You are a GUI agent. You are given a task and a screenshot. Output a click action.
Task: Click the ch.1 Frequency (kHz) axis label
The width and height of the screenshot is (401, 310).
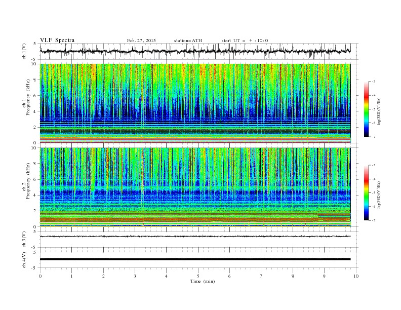26,97
